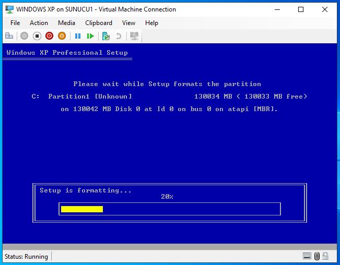Click the virtual machine window title icon
The width and height of the screenshot is (340, 265).
9,9
